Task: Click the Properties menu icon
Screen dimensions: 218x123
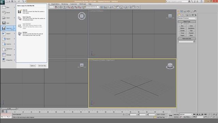Action: 4,60
